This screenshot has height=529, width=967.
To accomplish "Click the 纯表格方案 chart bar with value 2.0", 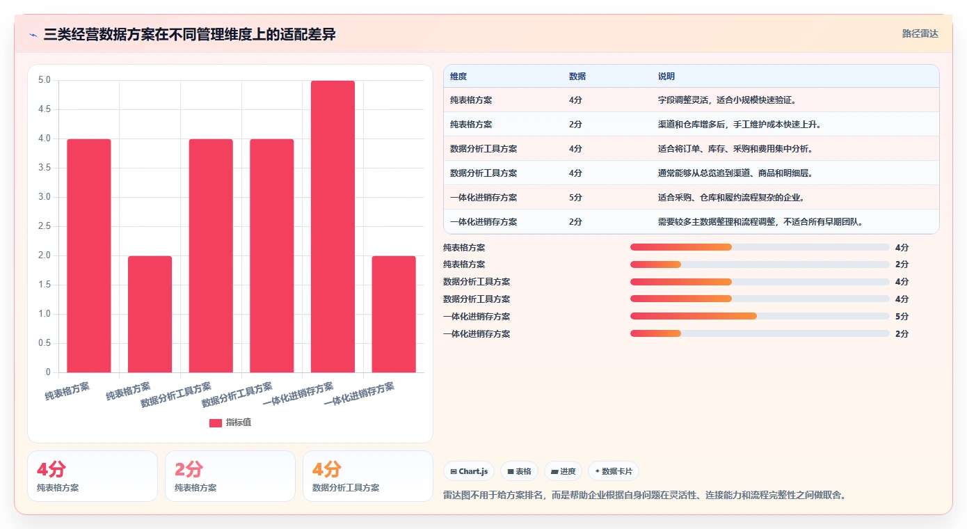I will (150, 314).
